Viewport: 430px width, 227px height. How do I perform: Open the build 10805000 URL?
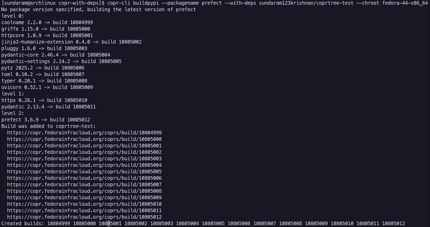tap(84, 139)
